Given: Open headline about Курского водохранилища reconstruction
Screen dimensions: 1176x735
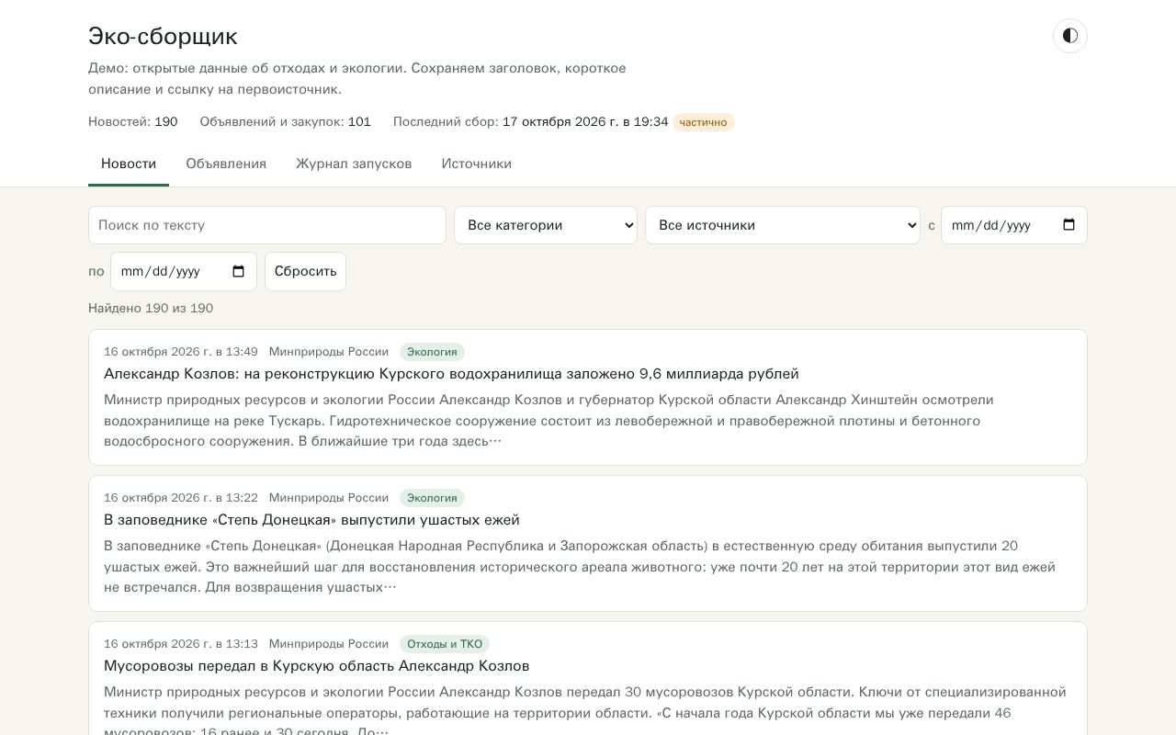Looking at the screenshot, I should tap(451, 374).
